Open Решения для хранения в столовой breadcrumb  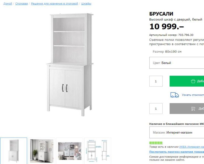point(54,4)
